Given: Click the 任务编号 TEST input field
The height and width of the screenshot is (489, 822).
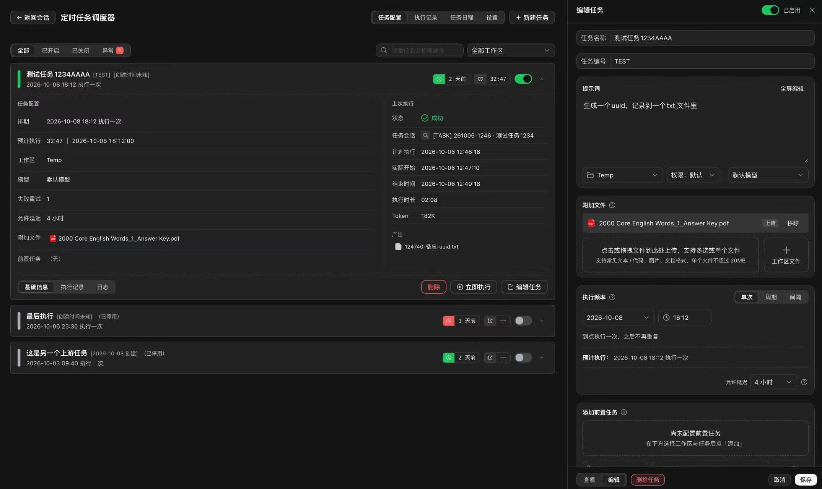Looking at the screenshot, I should coord(695,61).
